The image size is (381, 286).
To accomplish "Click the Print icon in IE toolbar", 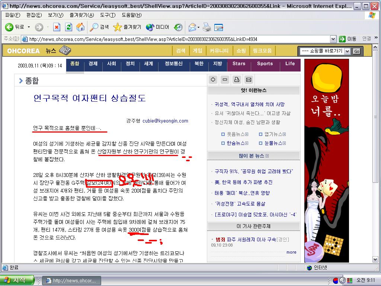I will [x=207, y=27].
